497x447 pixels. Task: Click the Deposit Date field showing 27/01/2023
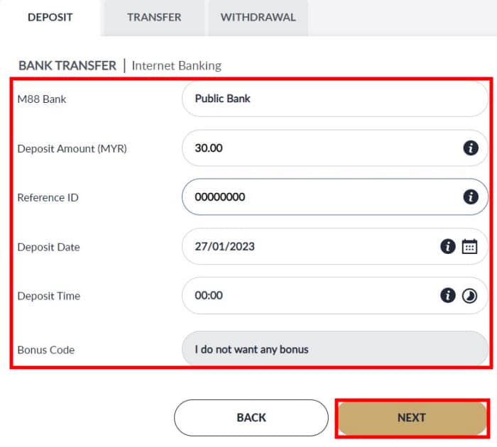coord(305,246)
